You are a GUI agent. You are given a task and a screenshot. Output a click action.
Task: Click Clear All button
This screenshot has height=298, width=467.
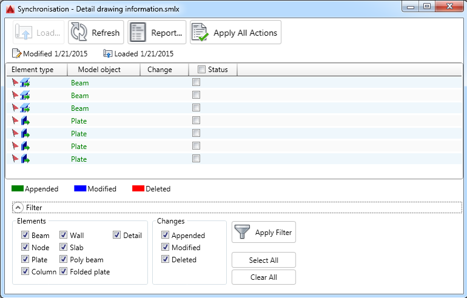coord(264,277)
